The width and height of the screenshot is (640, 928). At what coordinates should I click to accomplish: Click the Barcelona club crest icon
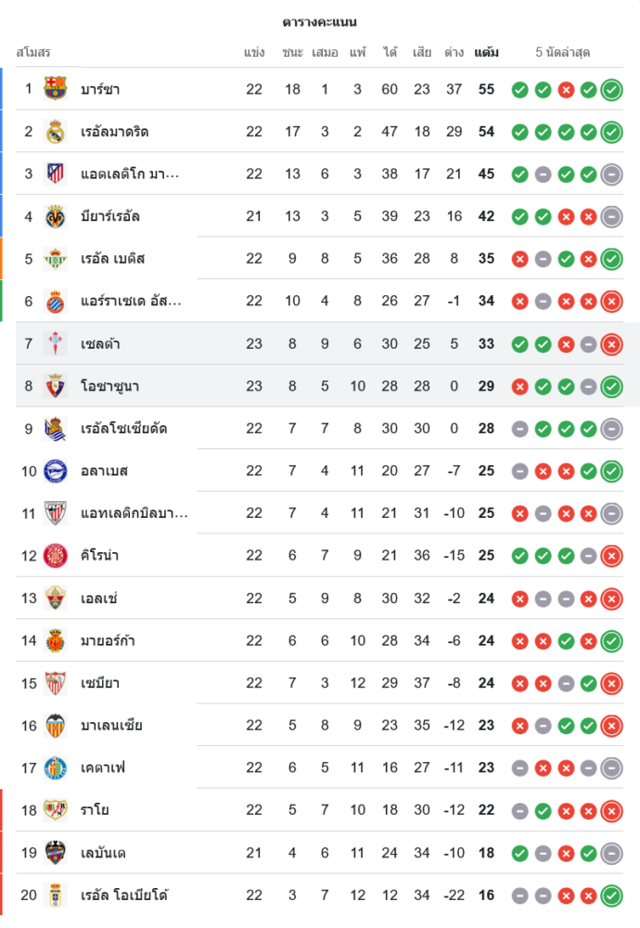coord(56,89)
